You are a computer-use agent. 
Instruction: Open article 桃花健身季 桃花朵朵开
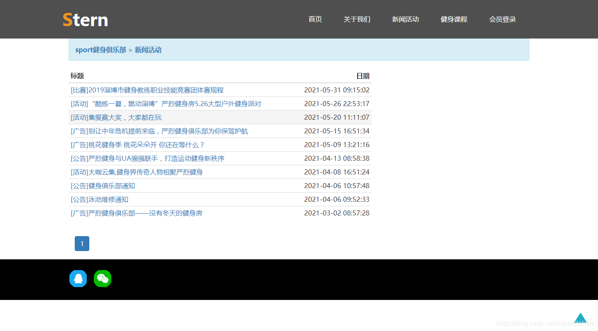(138, 145)
